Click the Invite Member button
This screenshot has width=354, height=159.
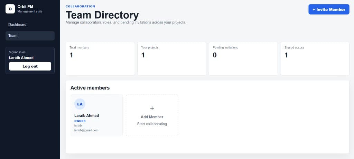click(x=329, y=9)
